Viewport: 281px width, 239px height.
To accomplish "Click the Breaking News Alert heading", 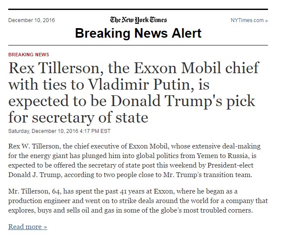I will pyautogui.click(x=138, y=33).
